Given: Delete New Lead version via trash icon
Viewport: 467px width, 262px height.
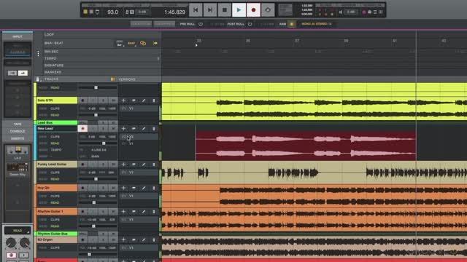Looking at the screenshot, I should coord(154,129).
